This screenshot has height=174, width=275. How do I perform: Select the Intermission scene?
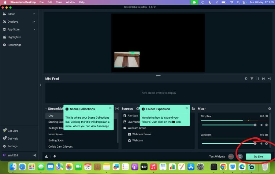coord(56,134)
